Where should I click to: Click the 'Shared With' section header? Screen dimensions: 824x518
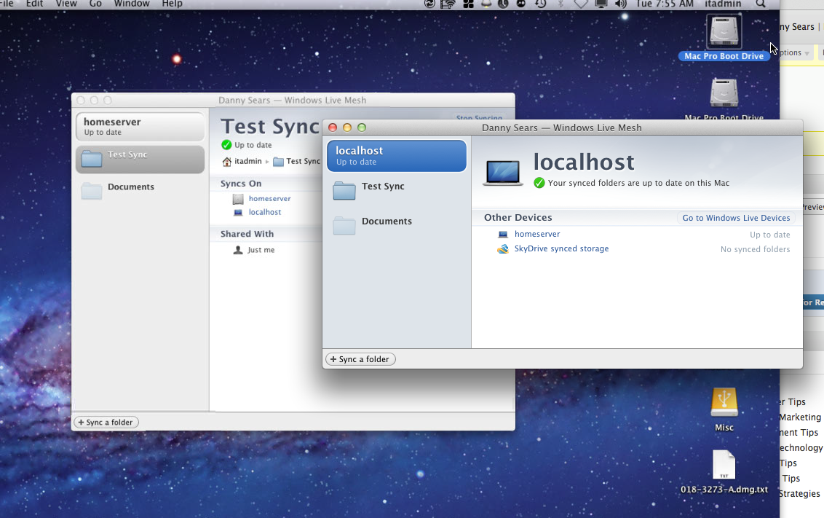[x=247, y=234]
